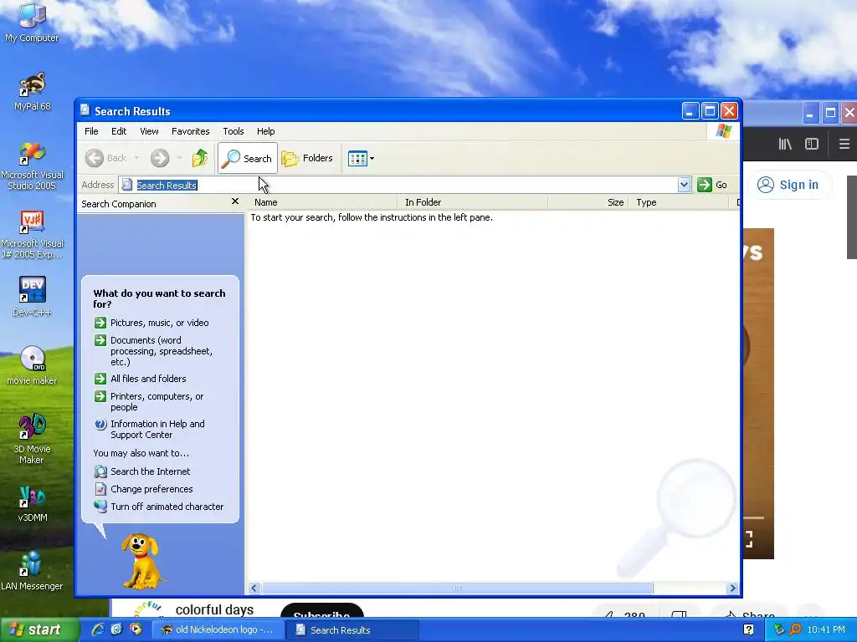Screen dimensions: 857x642
Task: Search for Pictures, music, or video
Action: point(151,323)
